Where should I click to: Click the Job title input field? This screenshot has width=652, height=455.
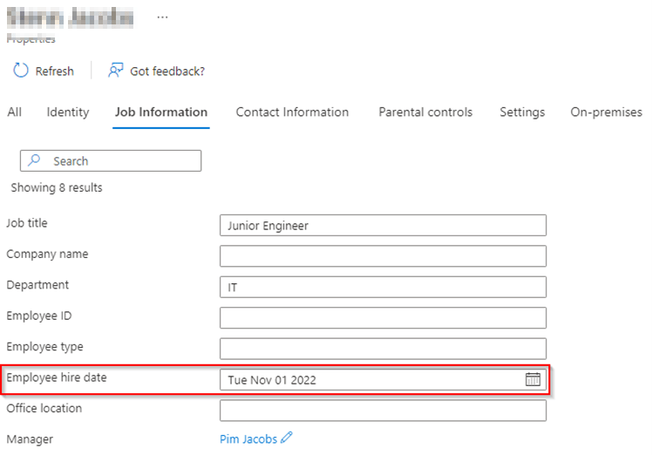point(383,225)
